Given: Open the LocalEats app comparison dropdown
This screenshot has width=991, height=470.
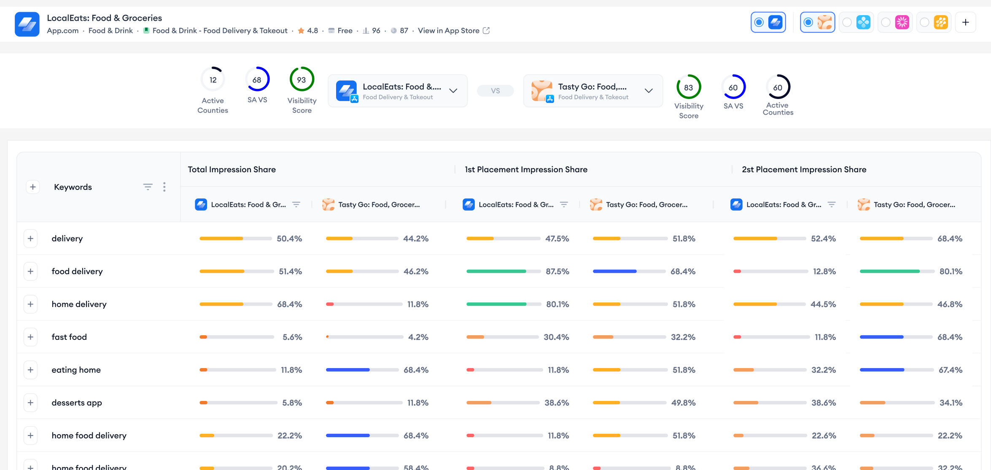Looking at the screenshot, I should point(398,91).
